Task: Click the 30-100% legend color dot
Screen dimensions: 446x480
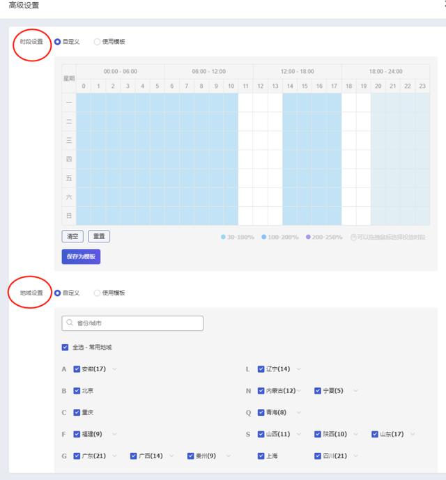Action: (223, 237)
